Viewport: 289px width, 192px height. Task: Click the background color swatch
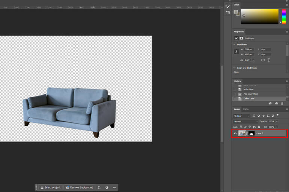(238, 14)
